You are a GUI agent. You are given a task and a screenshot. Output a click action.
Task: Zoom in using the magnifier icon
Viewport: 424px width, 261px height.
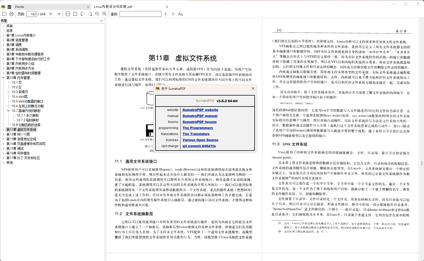tap(104, 14)
